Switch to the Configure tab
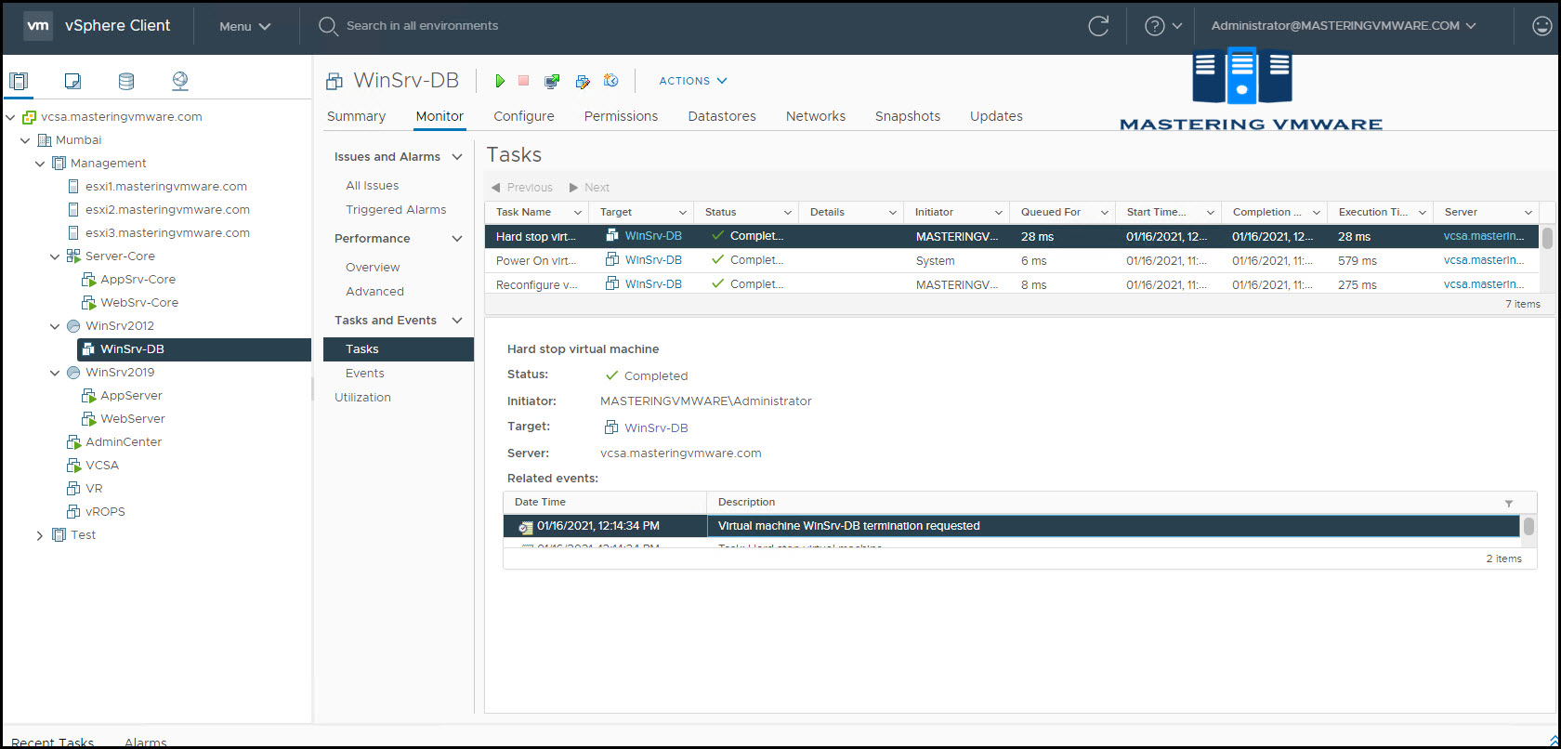The image size is (1561, 749). tap(524, 116)
